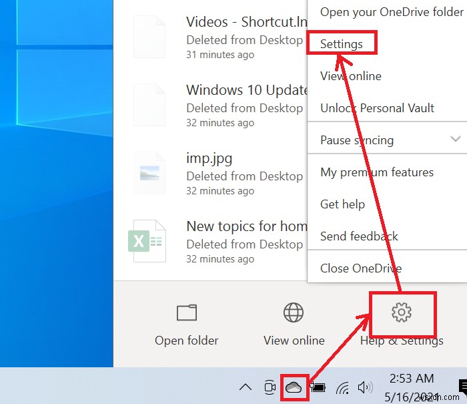Open the 'Videos - Shortcut' file name
Screen dimensions: 467x404
[x=247, y=22]
